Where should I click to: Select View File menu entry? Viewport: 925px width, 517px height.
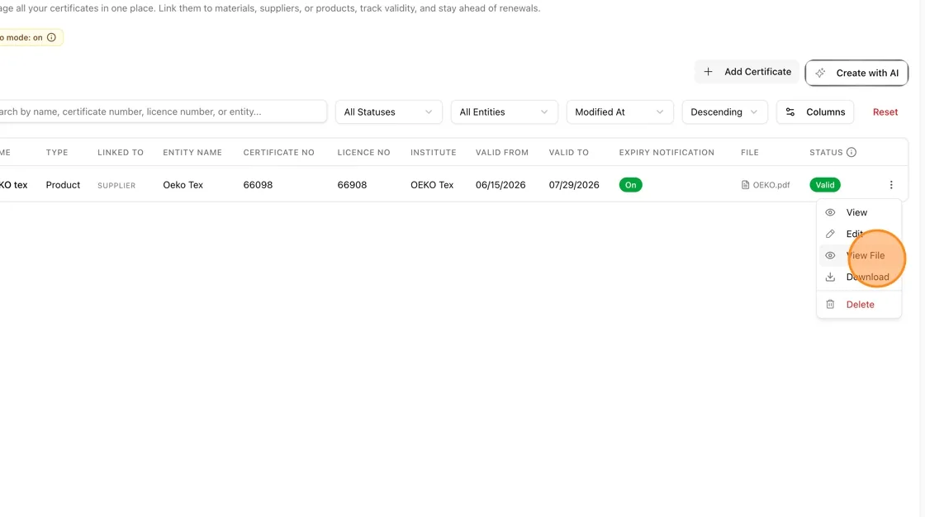coord(859,255)
